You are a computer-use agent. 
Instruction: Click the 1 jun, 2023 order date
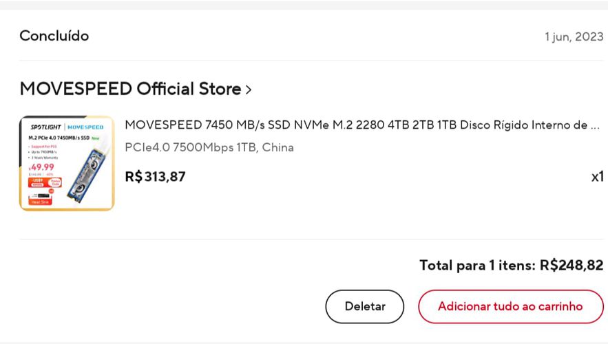[x=574, y=36]
